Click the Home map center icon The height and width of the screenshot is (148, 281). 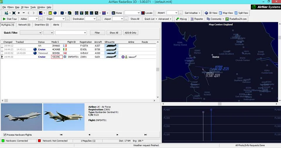point(113,13)
